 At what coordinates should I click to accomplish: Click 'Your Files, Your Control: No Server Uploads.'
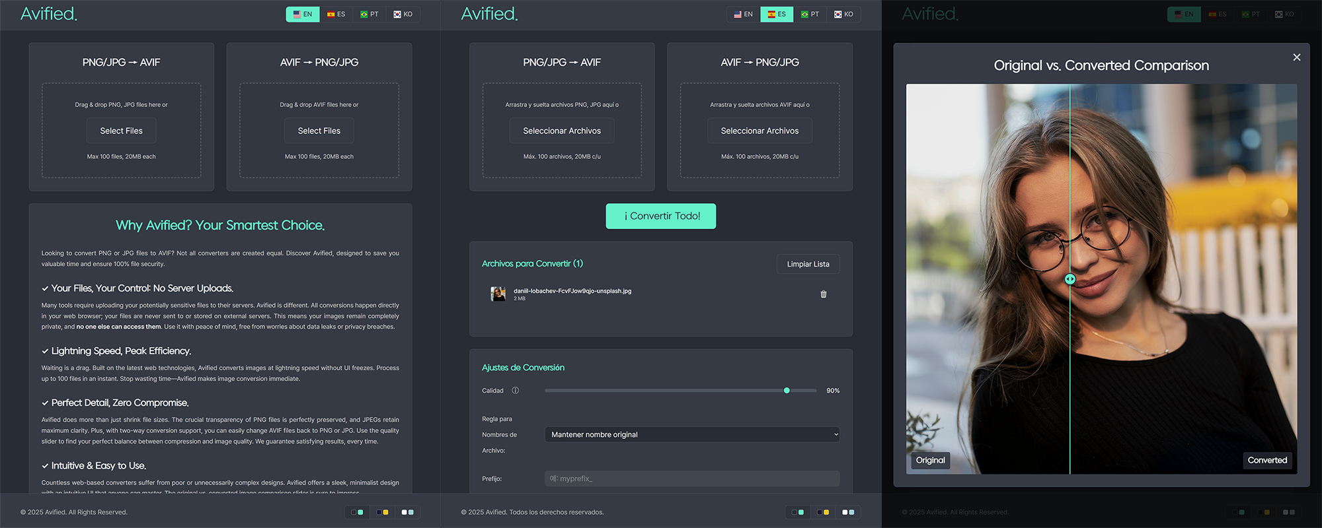click(142, 288)
